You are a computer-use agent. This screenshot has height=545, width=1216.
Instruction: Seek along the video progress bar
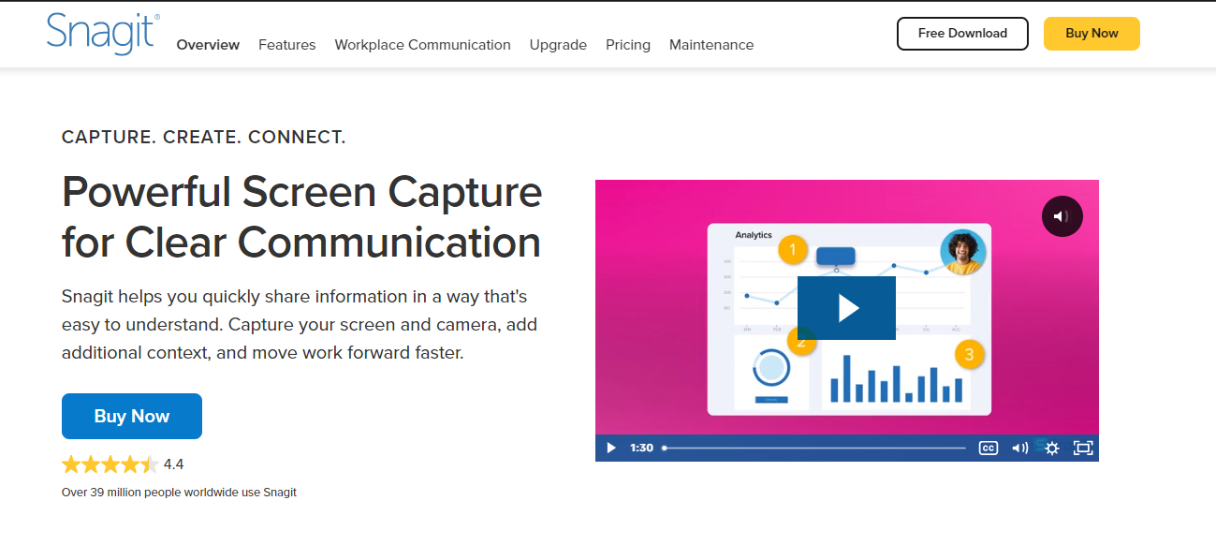click(813, 448)
